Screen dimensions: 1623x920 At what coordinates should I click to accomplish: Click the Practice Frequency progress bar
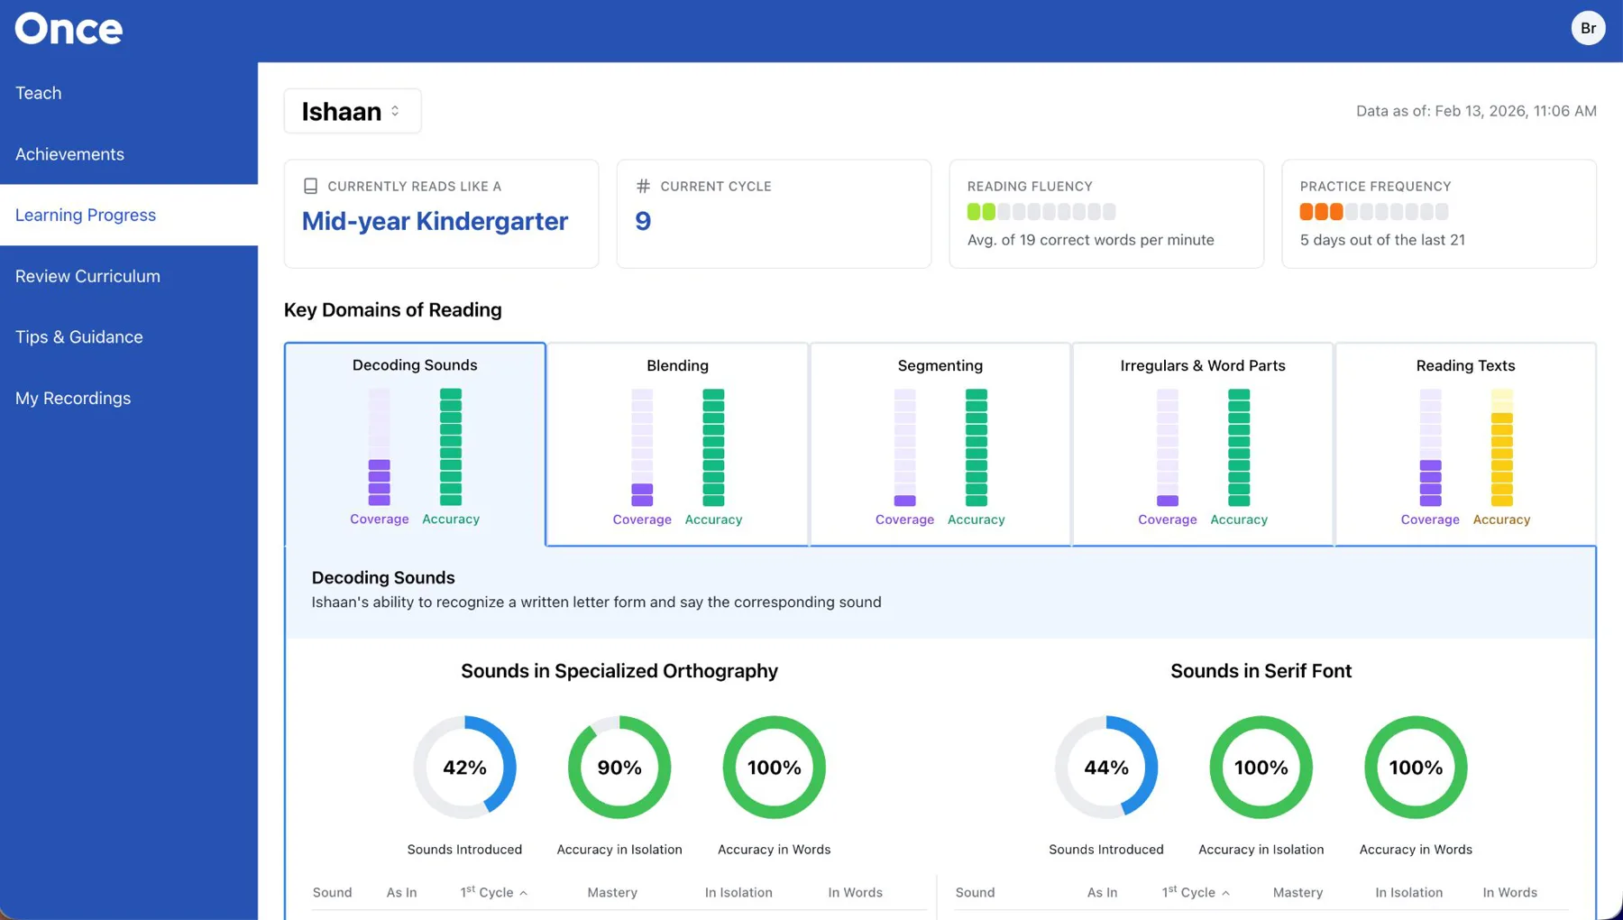tap(1374, 212)
